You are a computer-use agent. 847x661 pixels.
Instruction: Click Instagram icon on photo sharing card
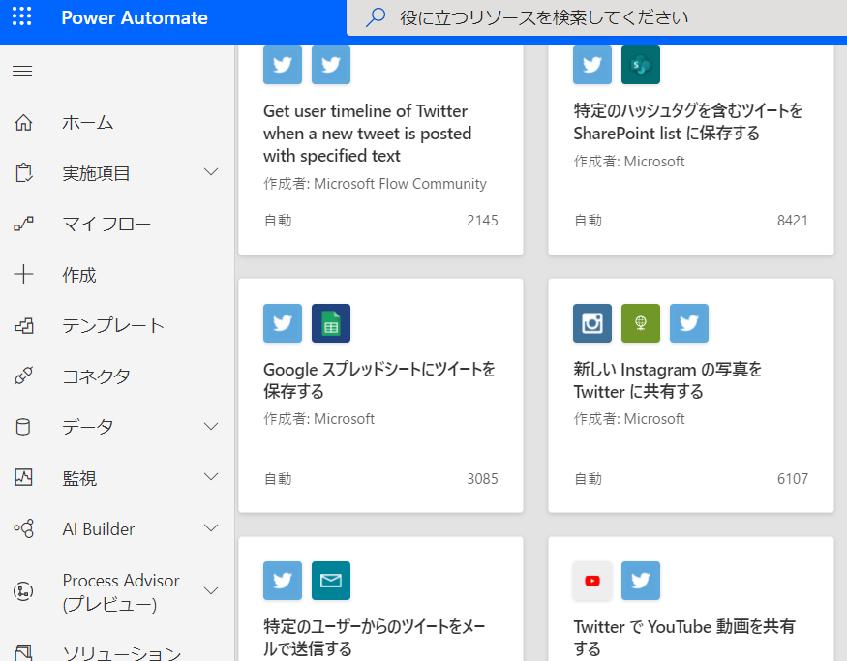click(x=592, y=323)
